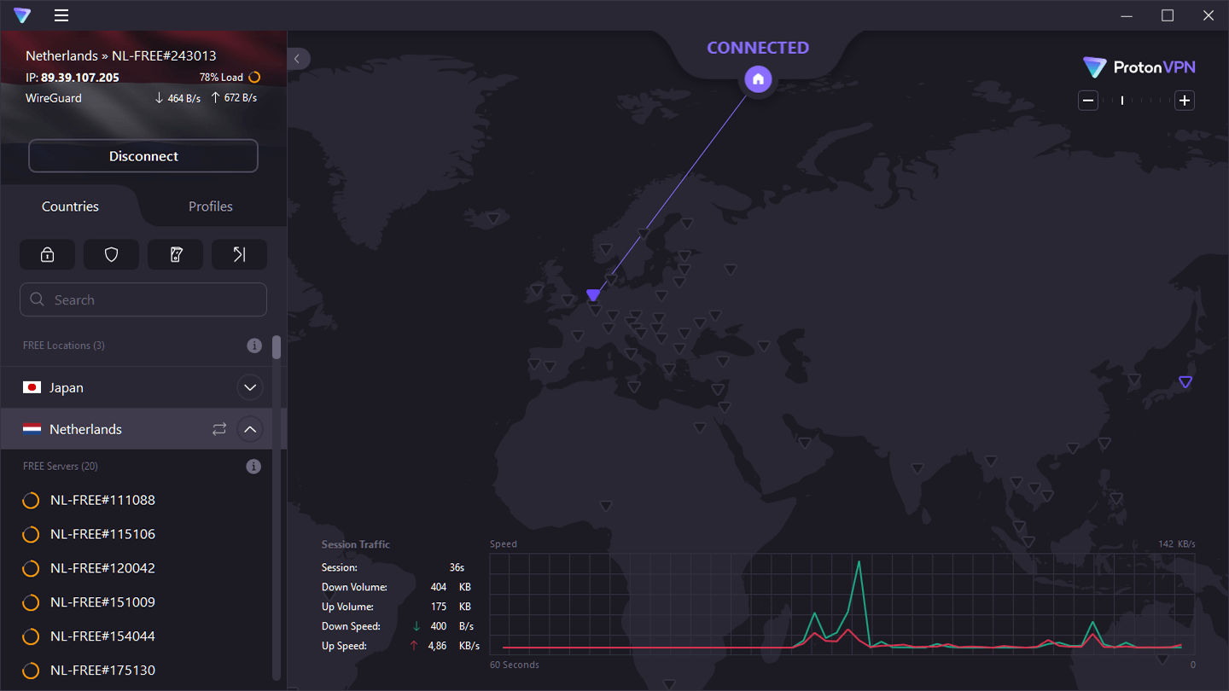Viewport: 1229px width, 691px height.
Task: Click the country Search field
Action: point(143,300)
